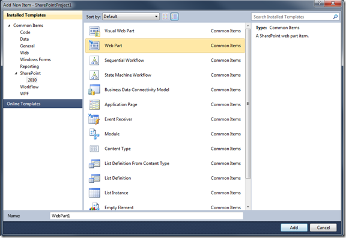Click the Common Items tree label
Viewport: 346px width, 238px height.
(28, 26)
